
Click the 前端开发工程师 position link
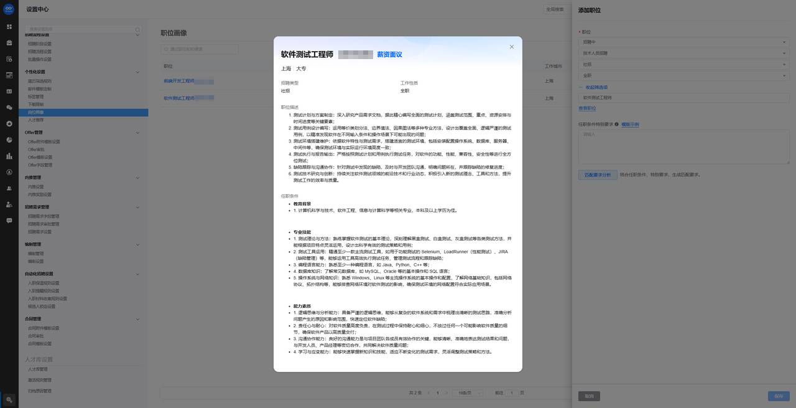coord(179,81)
